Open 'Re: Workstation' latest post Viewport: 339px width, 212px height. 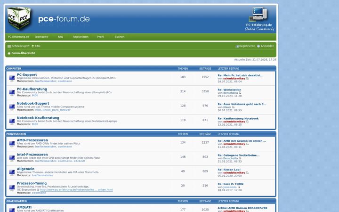click(x=229, y=90)
